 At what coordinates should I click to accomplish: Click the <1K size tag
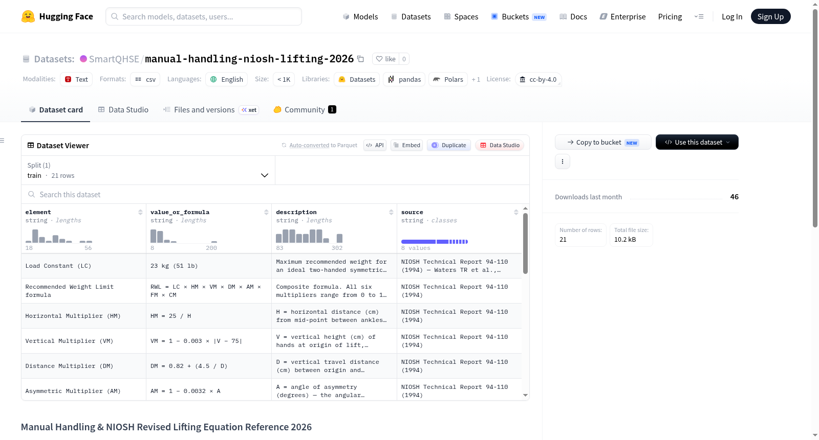(x=284, y=79)
